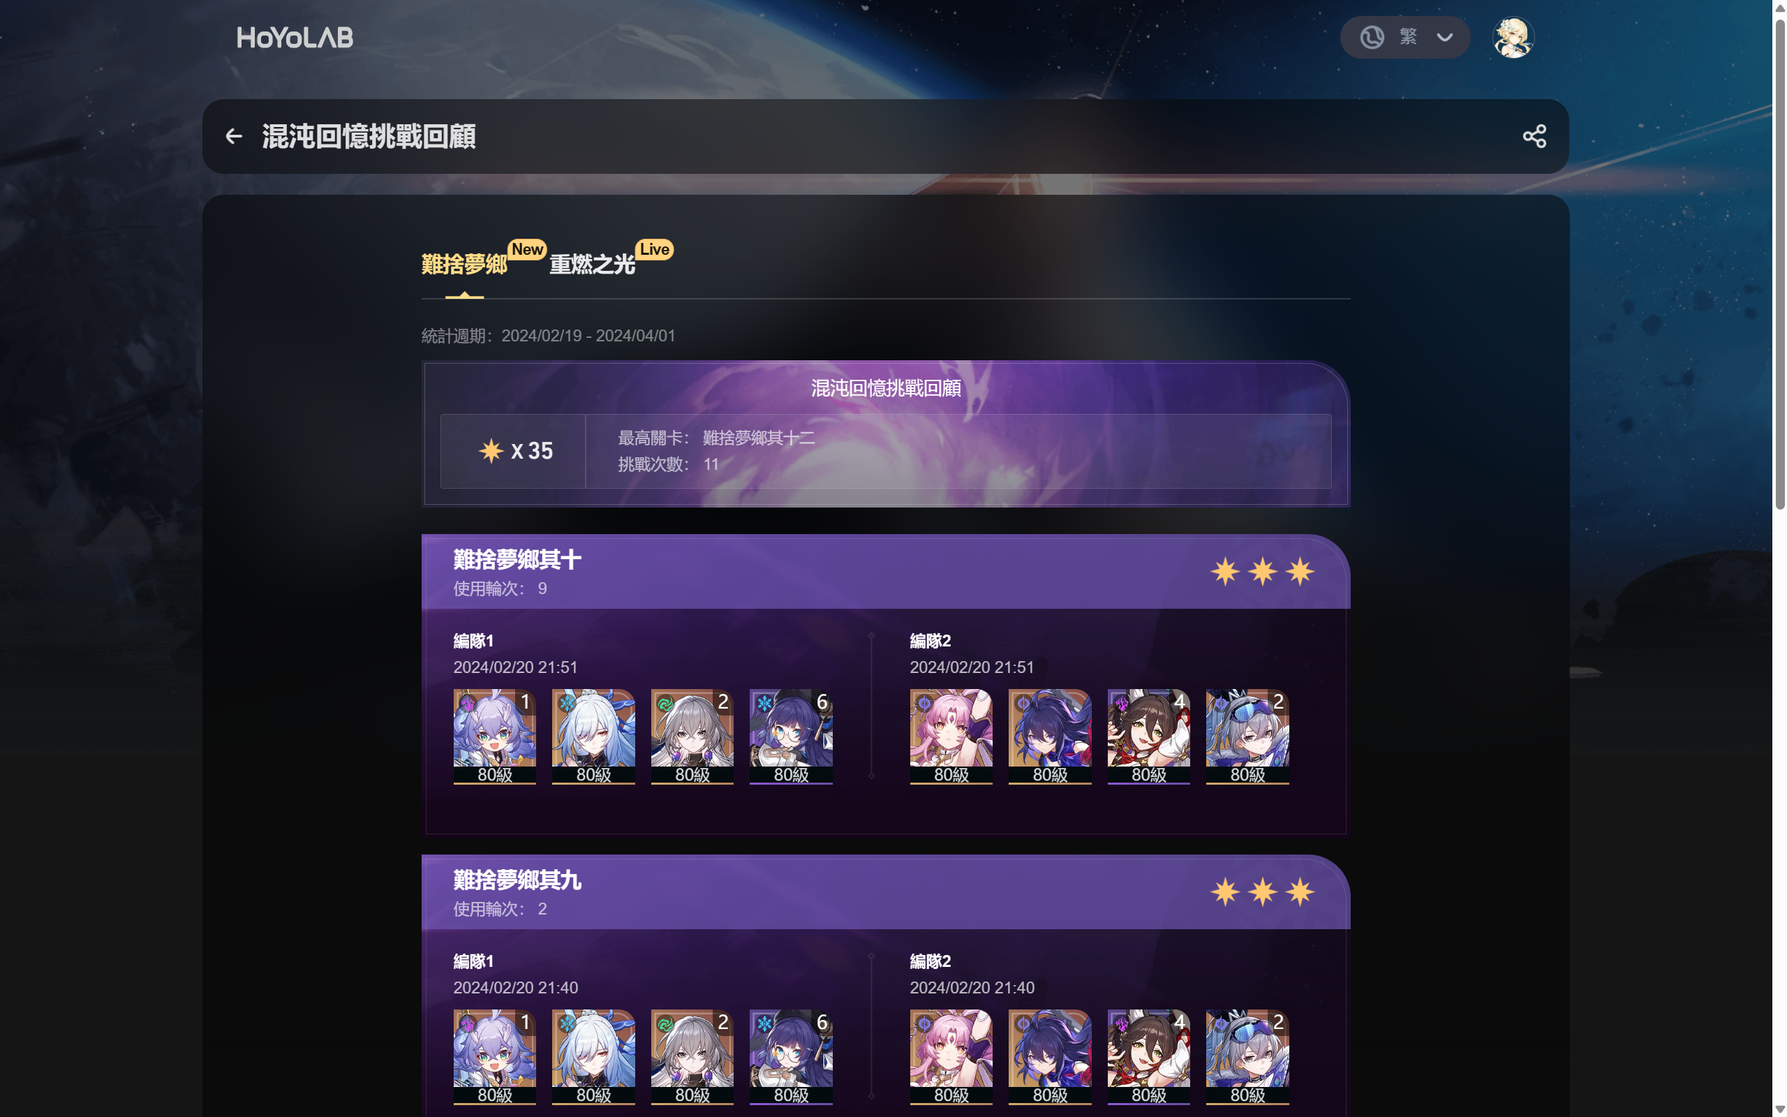Click the globe language icon

(1372, 38)
